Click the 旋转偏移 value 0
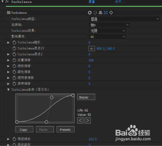 pos(89,84)
